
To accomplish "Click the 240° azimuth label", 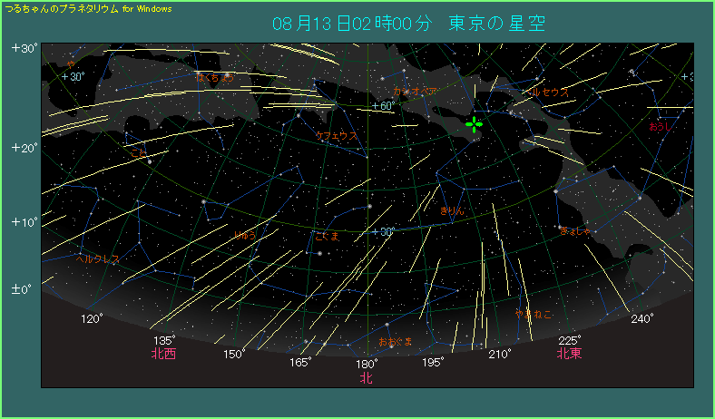I will click(642, 318).
